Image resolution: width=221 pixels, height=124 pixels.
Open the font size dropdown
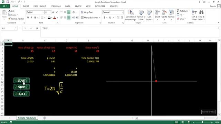pyautogui.click(x=50, y=12)
